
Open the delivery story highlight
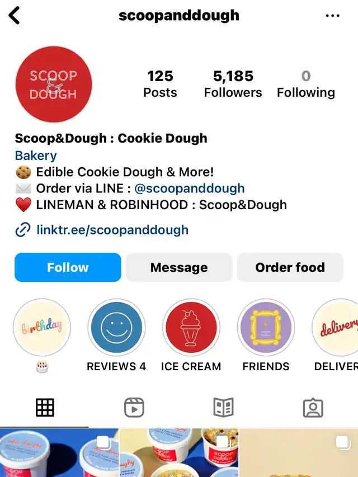(335, 327)
